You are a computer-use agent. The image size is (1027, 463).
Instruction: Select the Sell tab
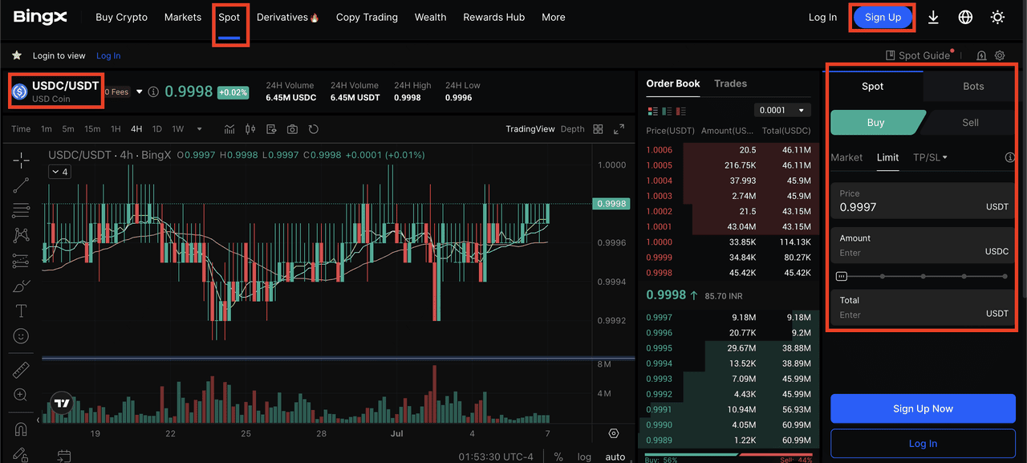tap(970, 123)
